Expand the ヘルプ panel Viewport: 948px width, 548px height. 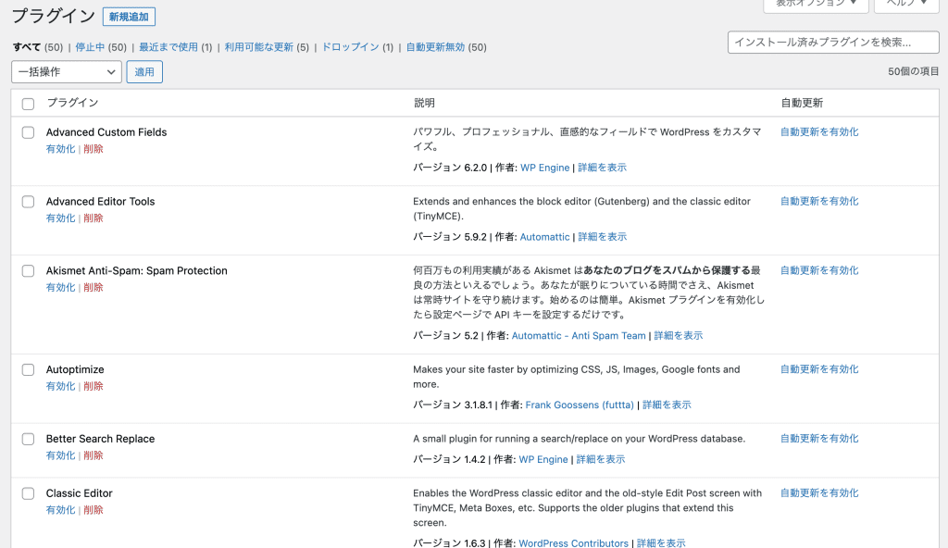point(906,4)
